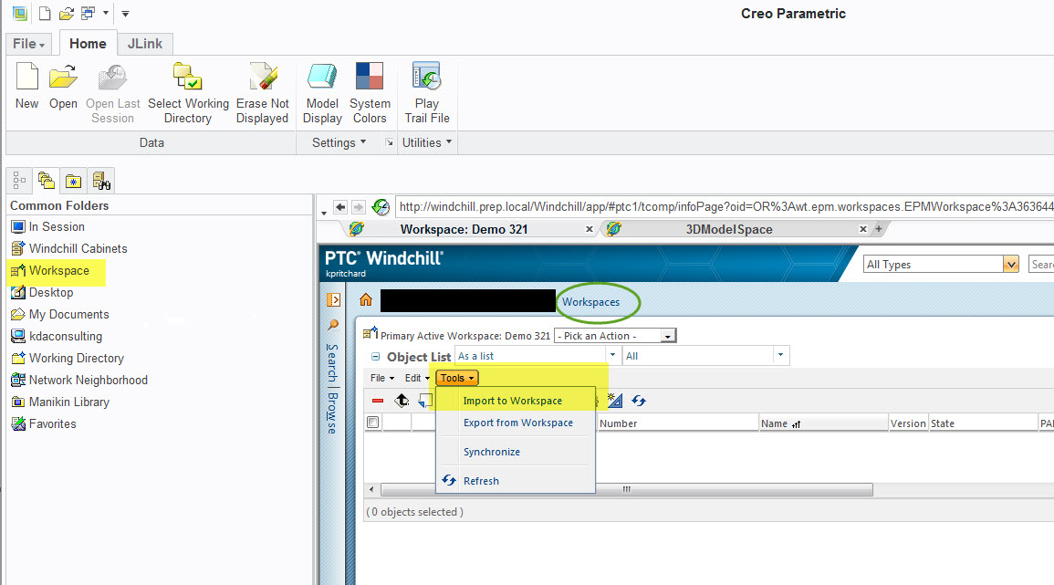Viewport: 1054px width, 585px height.
Task: Open the Search Tools navigator tab
Action: coord(100,180)
